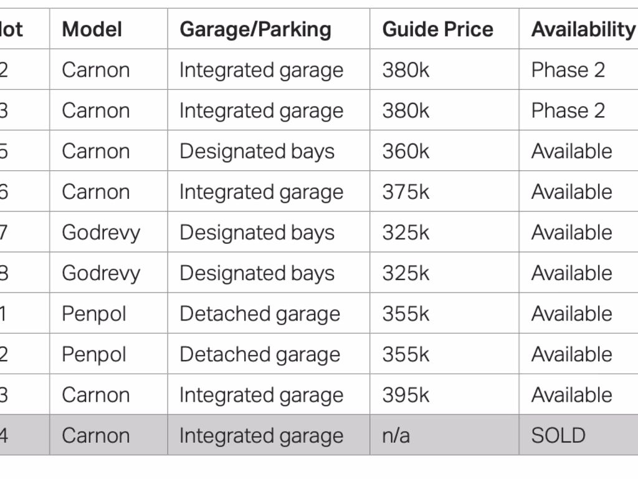
Task: Select the 360k guide price cell
Action: 406,152
